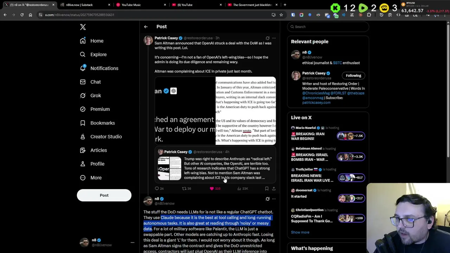Click the Grok icon on Patrick Casey's post
Viewport: 450px width, 253px height.
click(268, 38)
